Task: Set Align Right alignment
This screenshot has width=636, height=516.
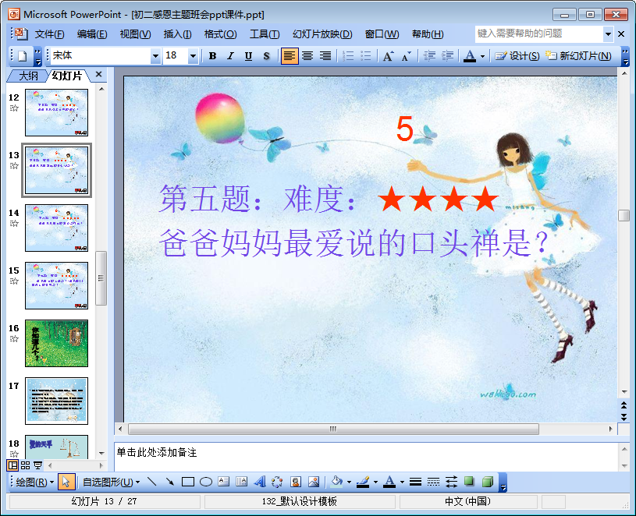Action: tap(325, 56)
